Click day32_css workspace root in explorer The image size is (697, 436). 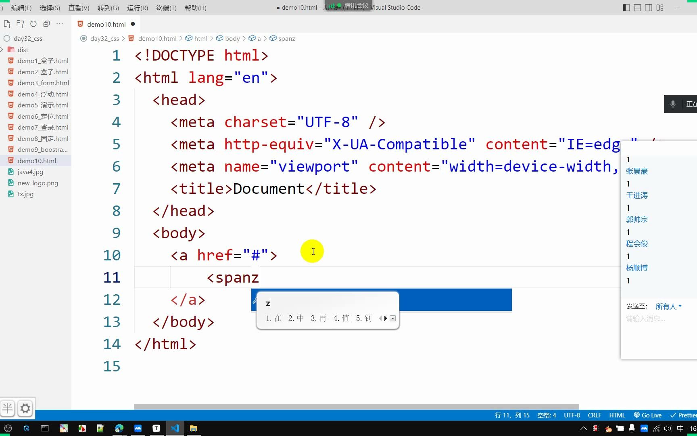[x=28, y=38]
